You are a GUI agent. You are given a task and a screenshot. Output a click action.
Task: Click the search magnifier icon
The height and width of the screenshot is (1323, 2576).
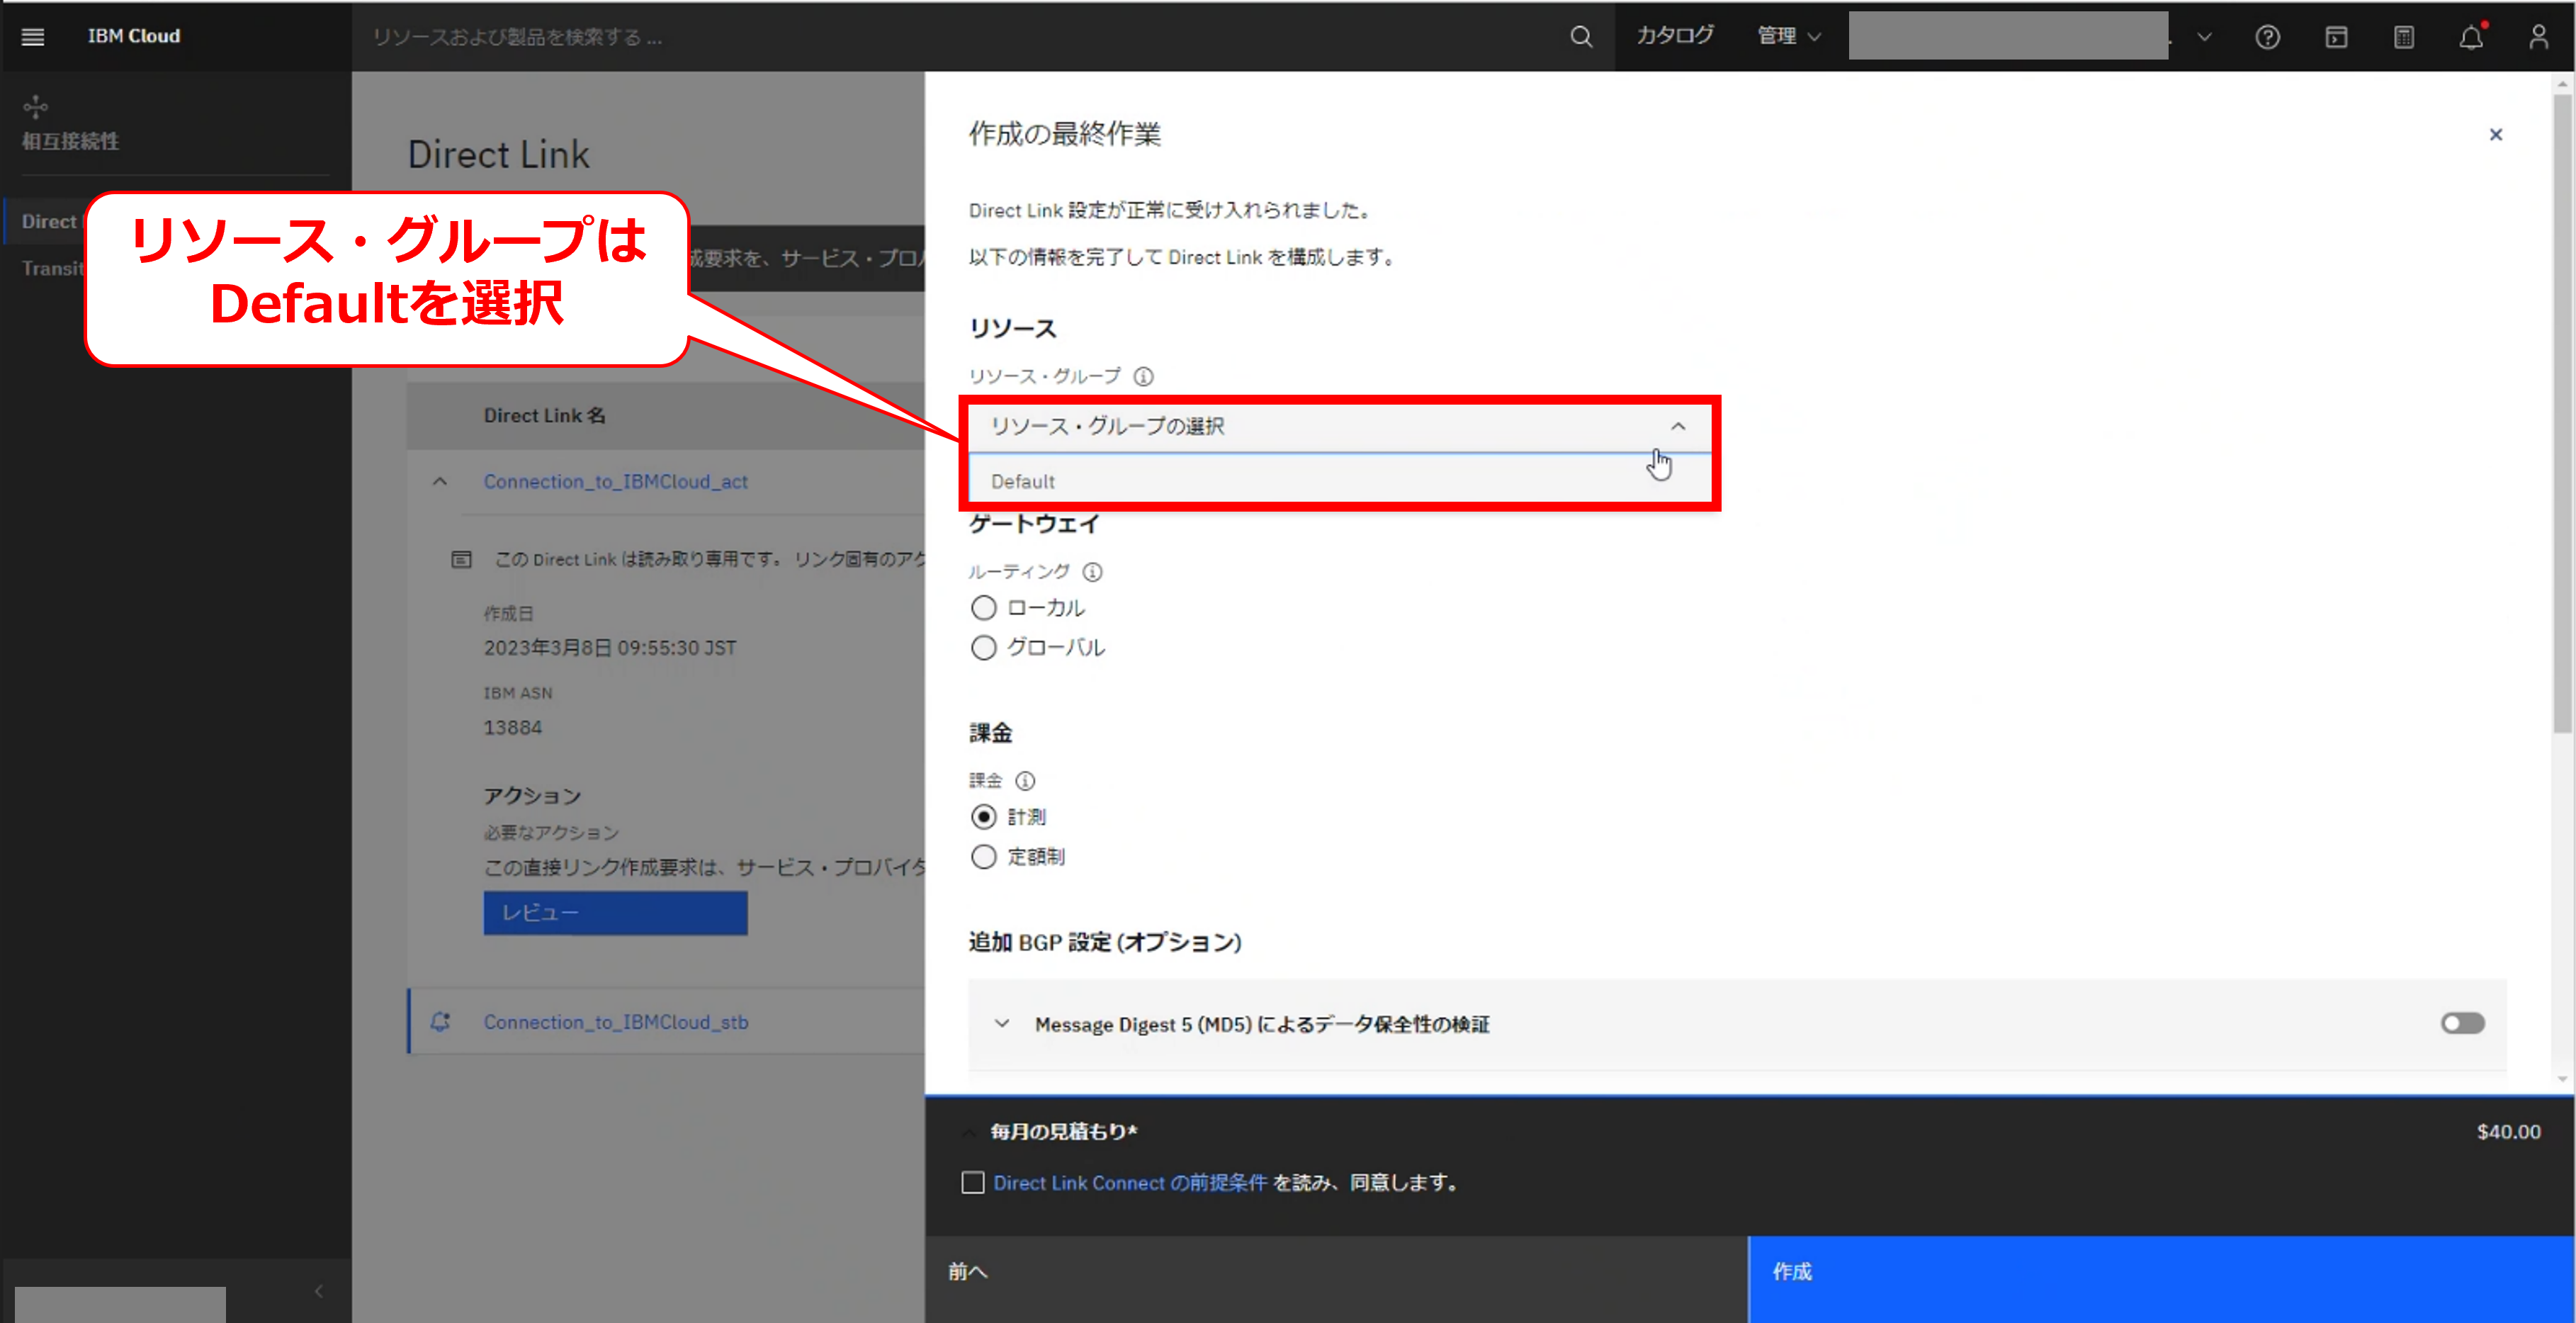[1580, 37]
